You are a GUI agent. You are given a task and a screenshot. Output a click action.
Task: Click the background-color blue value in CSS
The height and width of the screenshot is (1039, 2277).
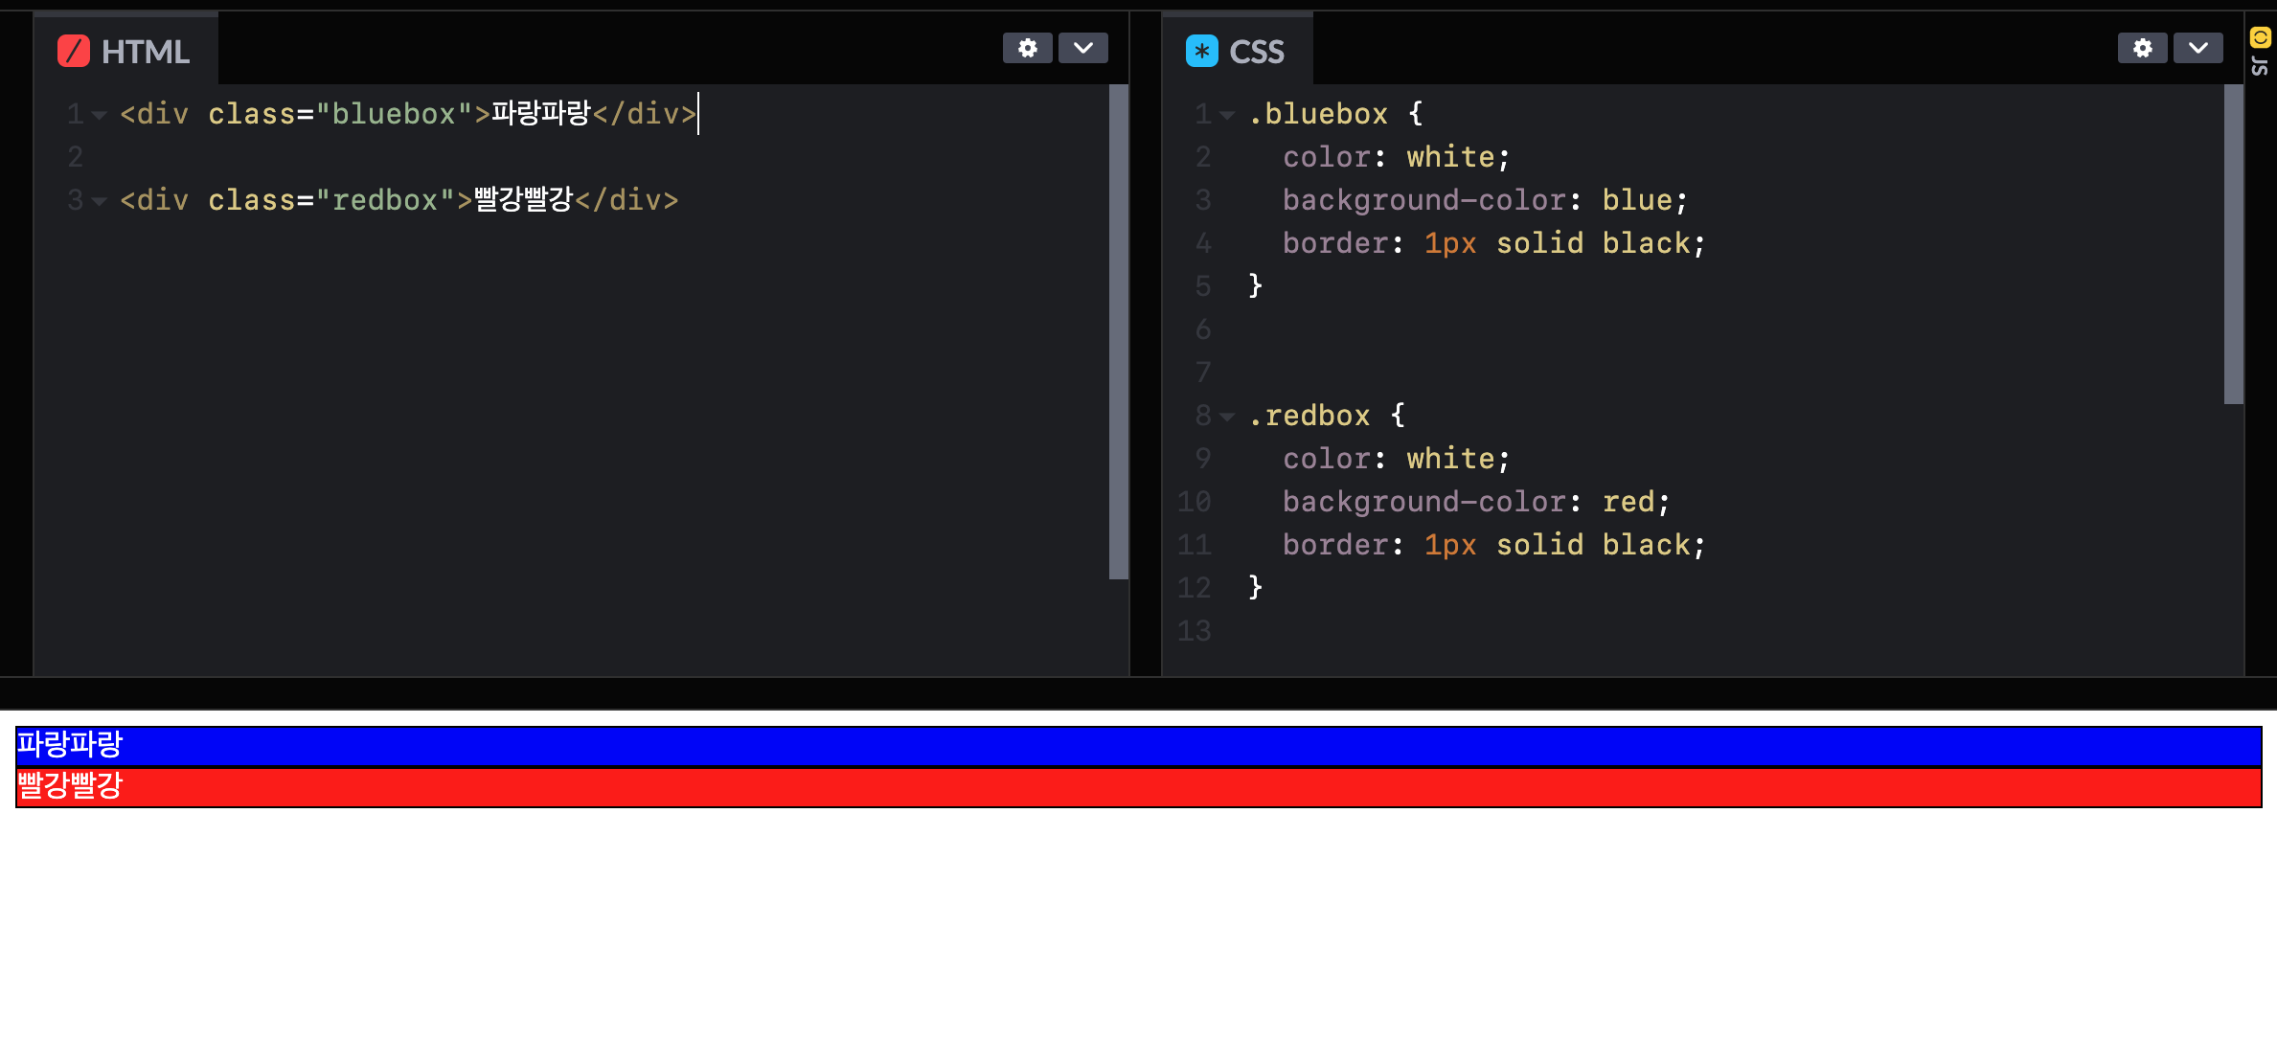tap(1636, 200)
